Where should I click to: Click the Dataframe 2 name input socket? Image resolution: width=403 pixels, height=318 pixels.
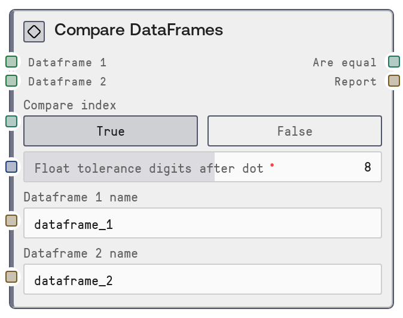coord(11,277)
